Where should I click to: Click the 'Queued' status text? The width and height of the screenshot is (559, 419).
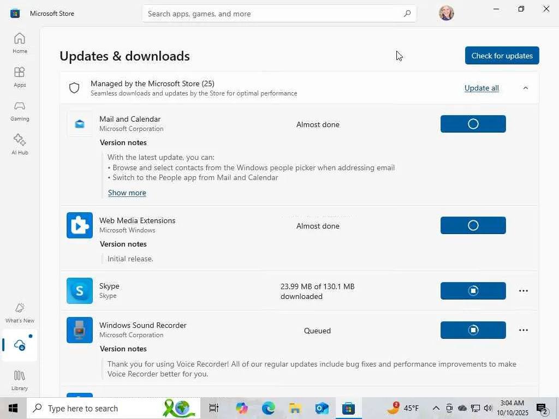click(317, 331)
